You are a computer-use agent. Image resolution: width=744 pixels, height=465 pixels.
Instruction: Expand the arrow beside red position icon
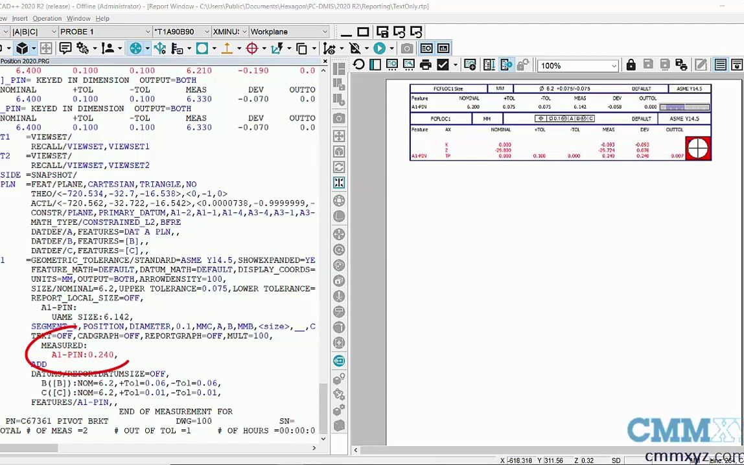[264, 49]
